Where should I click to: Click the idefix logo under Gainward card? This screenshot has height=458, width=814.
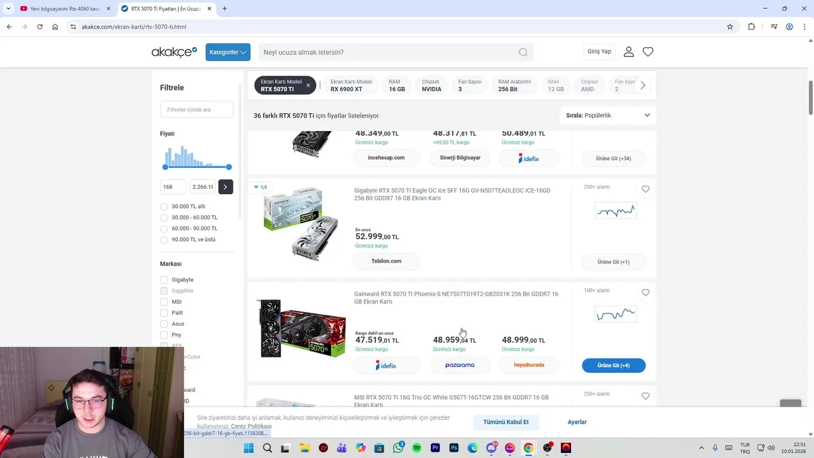pyautogui.click(x=386, y=365)
